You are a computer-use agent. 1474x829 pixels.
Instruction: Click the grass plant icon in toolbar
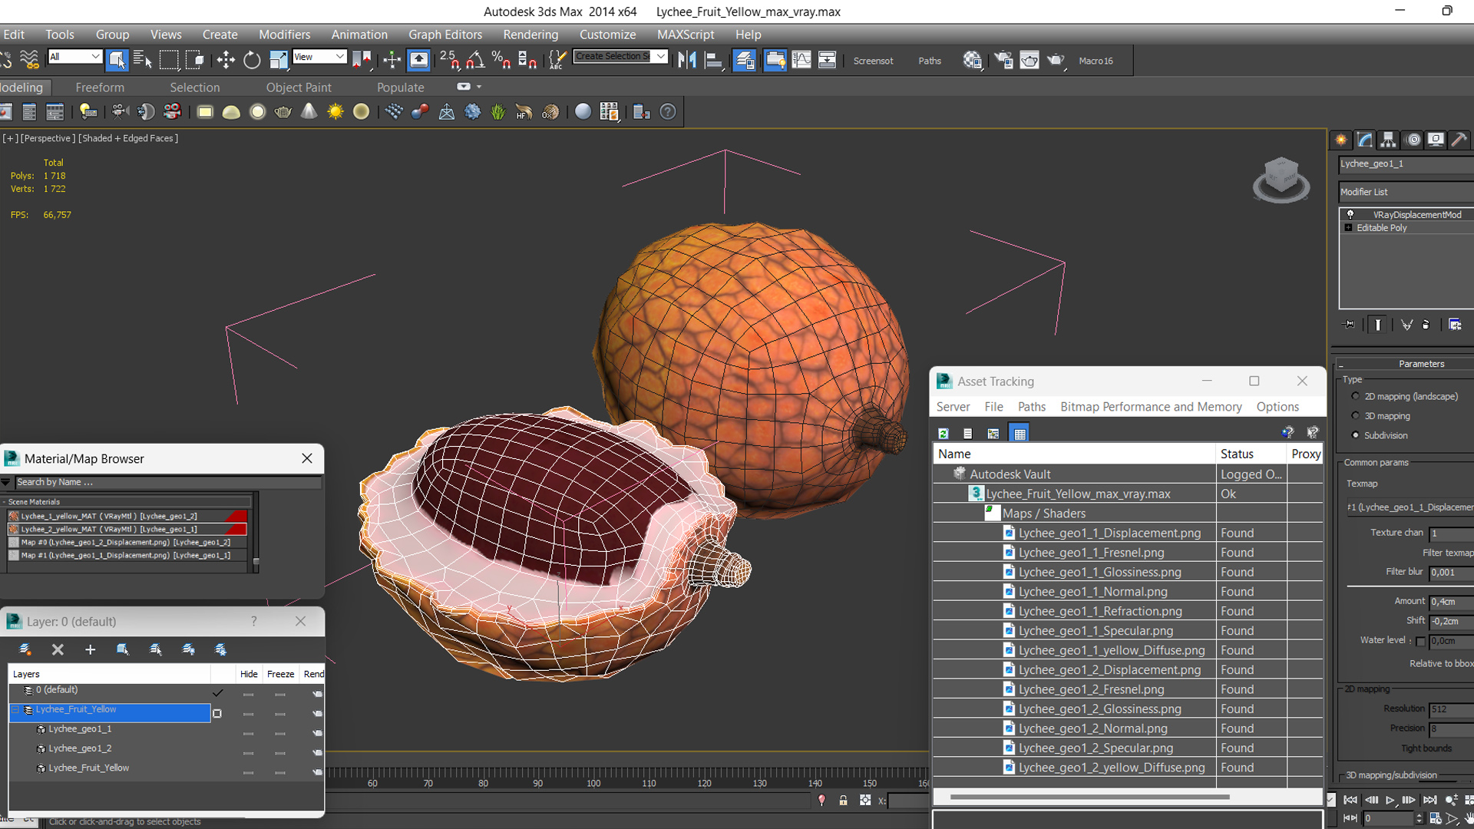pos(498,112)
